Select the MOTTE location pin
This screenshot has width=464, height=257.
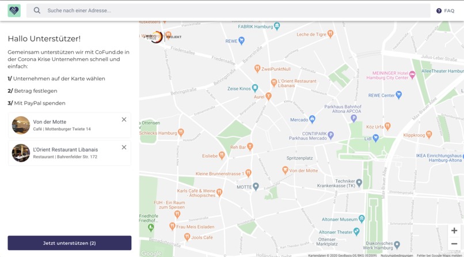pos(256,187)
